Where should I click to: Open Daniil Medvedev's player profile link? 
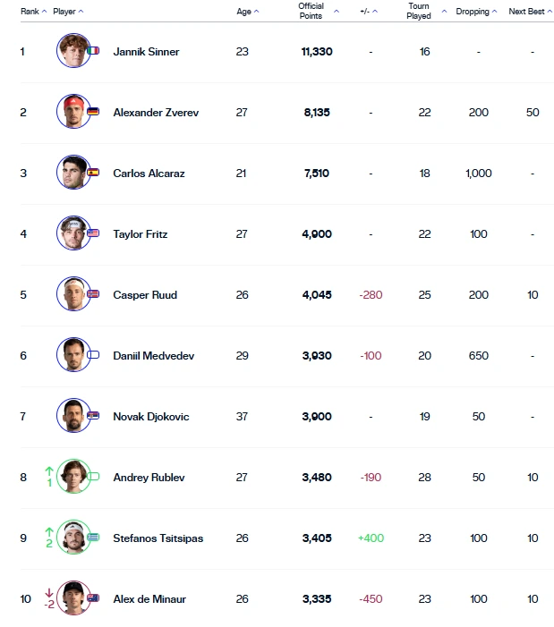click(153, 356)
